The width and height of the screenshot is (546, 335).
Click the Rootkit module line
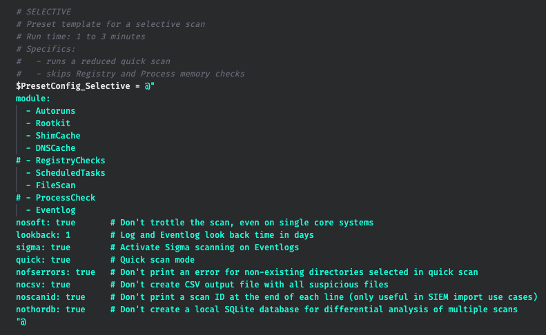pos(48,123)
